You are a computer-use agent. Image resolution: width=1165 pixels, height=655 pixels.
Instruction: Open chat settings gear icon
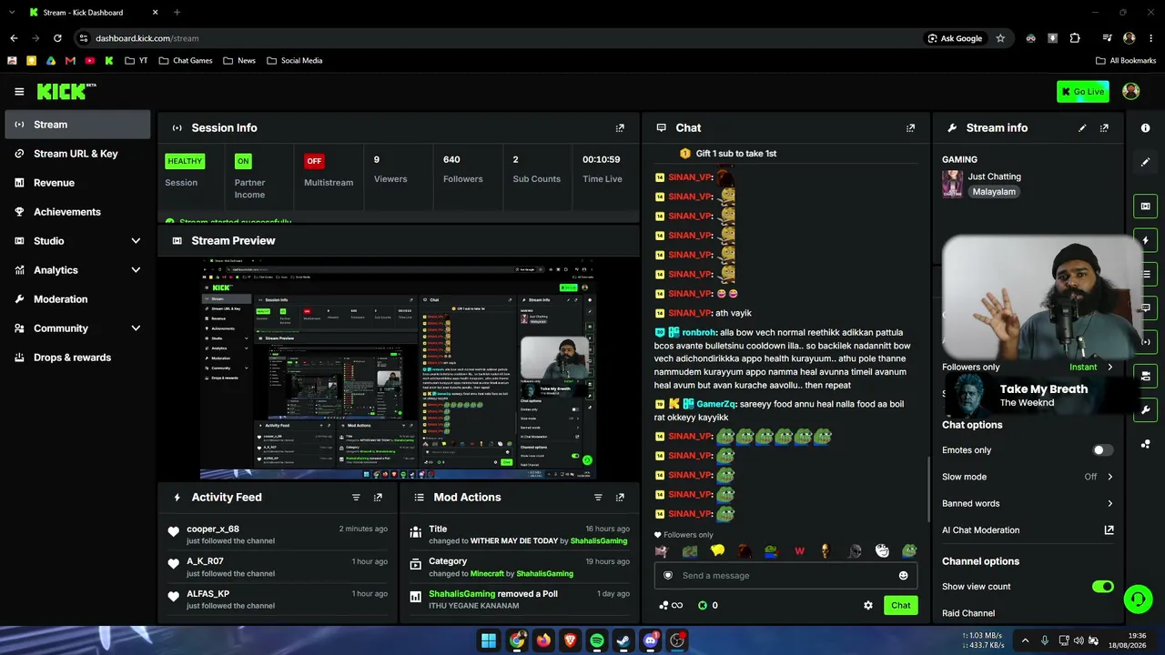click(x=868, y=605)
